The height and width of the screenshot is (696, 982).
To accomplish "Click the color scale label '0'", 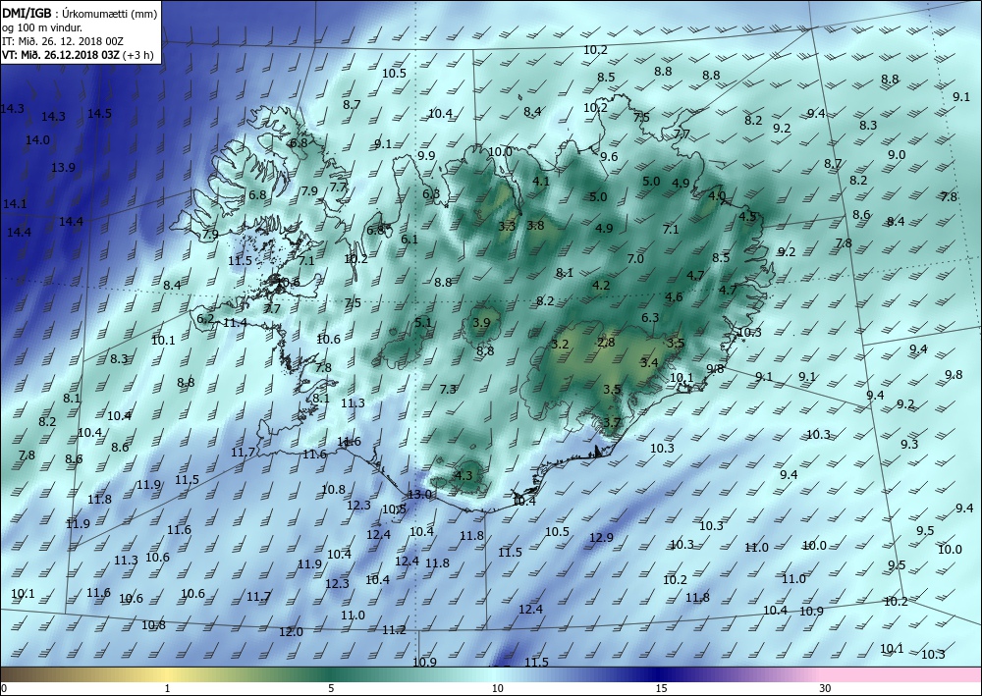I will (4, 688).
